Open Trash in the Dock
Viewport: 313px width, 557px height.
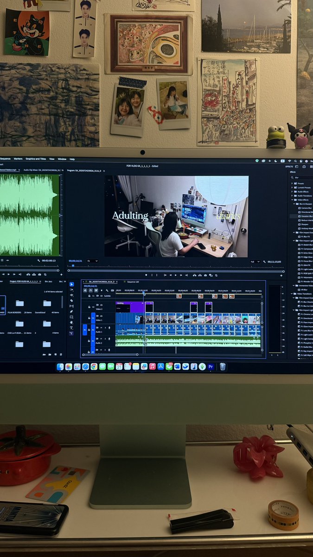tap(223, 367)
